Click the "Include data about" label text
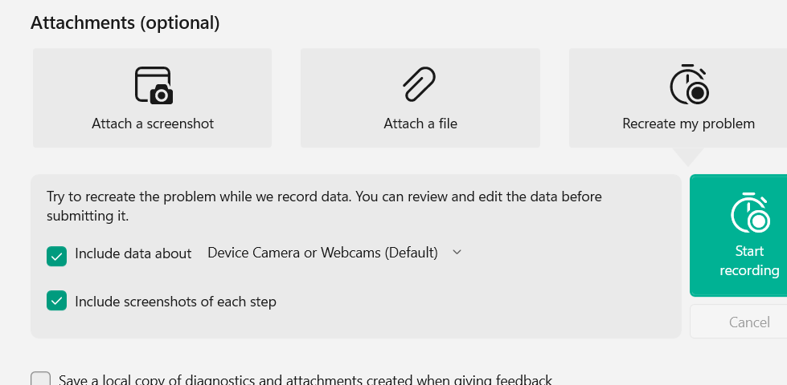This screenshot has height=385, width=787. tap(133, 253)
